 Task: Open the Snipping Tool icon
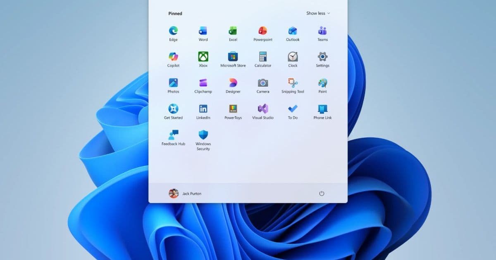(x=293, y=83)
